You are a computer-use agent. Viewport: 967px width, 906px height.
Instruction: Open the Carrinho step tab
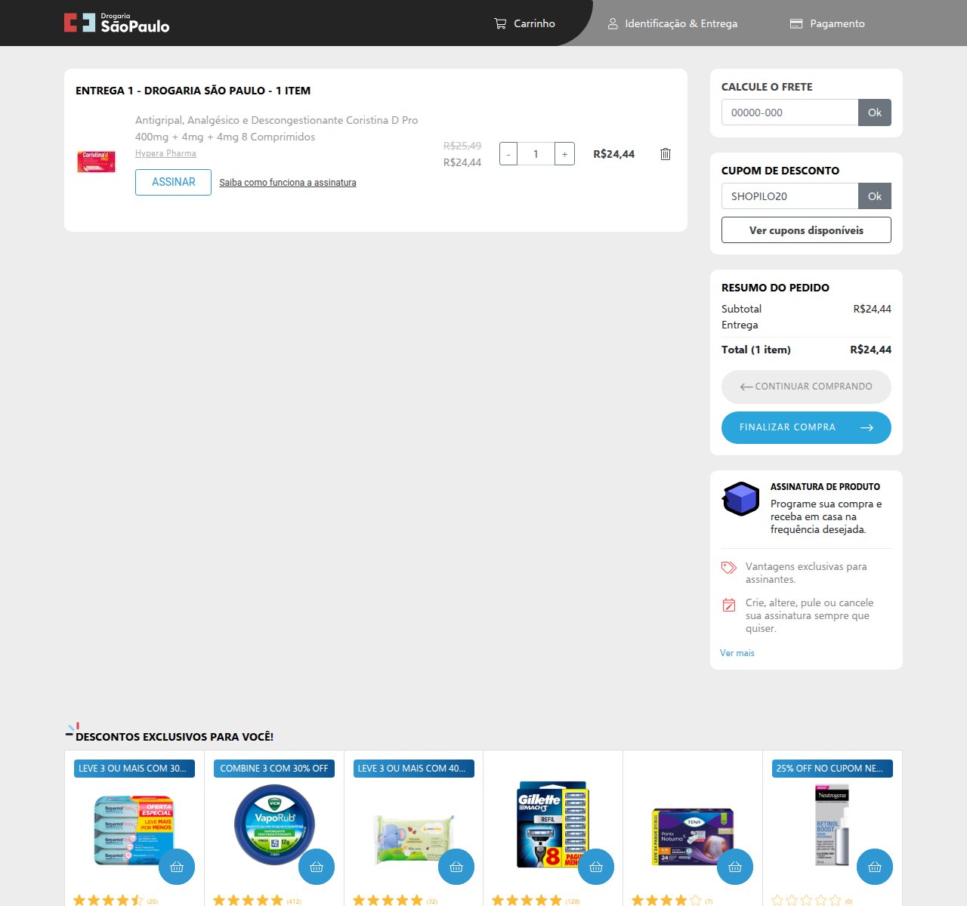point(524,23)
